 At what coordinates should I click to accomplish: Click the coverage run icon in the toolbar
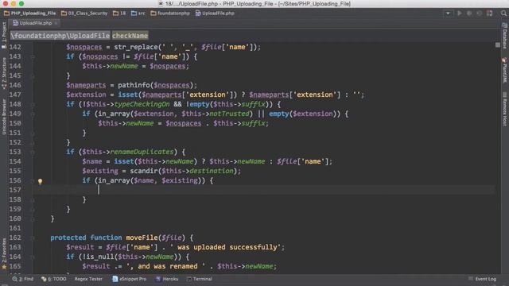[x=479, y=14]
